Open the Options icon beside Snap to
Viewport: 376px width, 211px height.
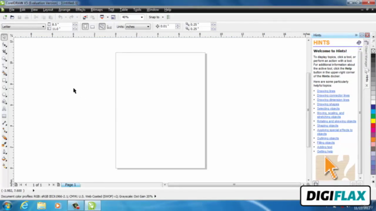click(x=169, y=17)
